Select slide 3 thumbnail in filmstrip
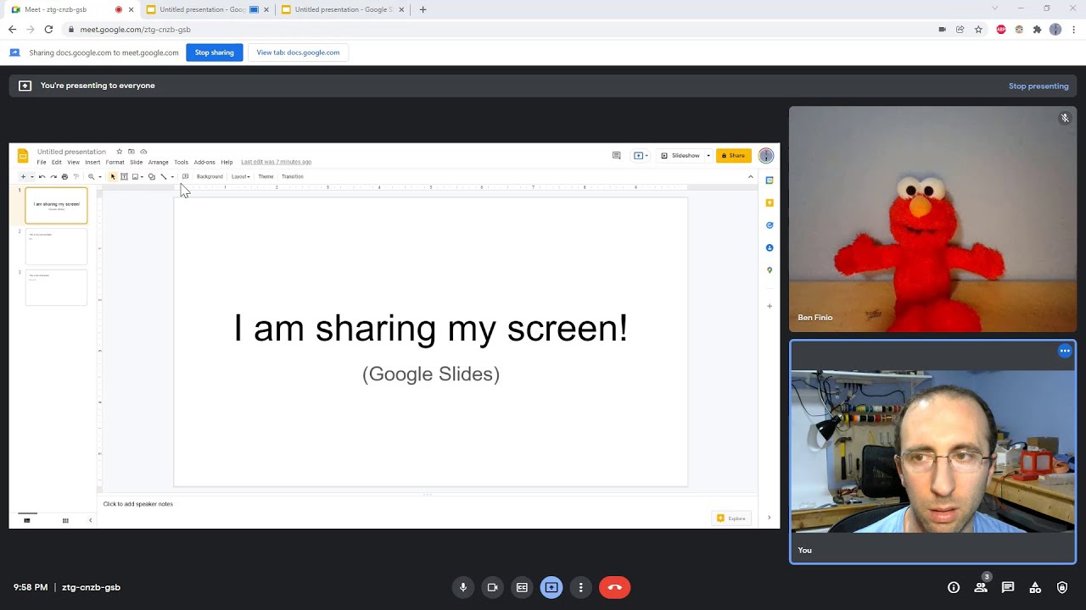This screenshot has height=610, width=1086. pos(56,287)
